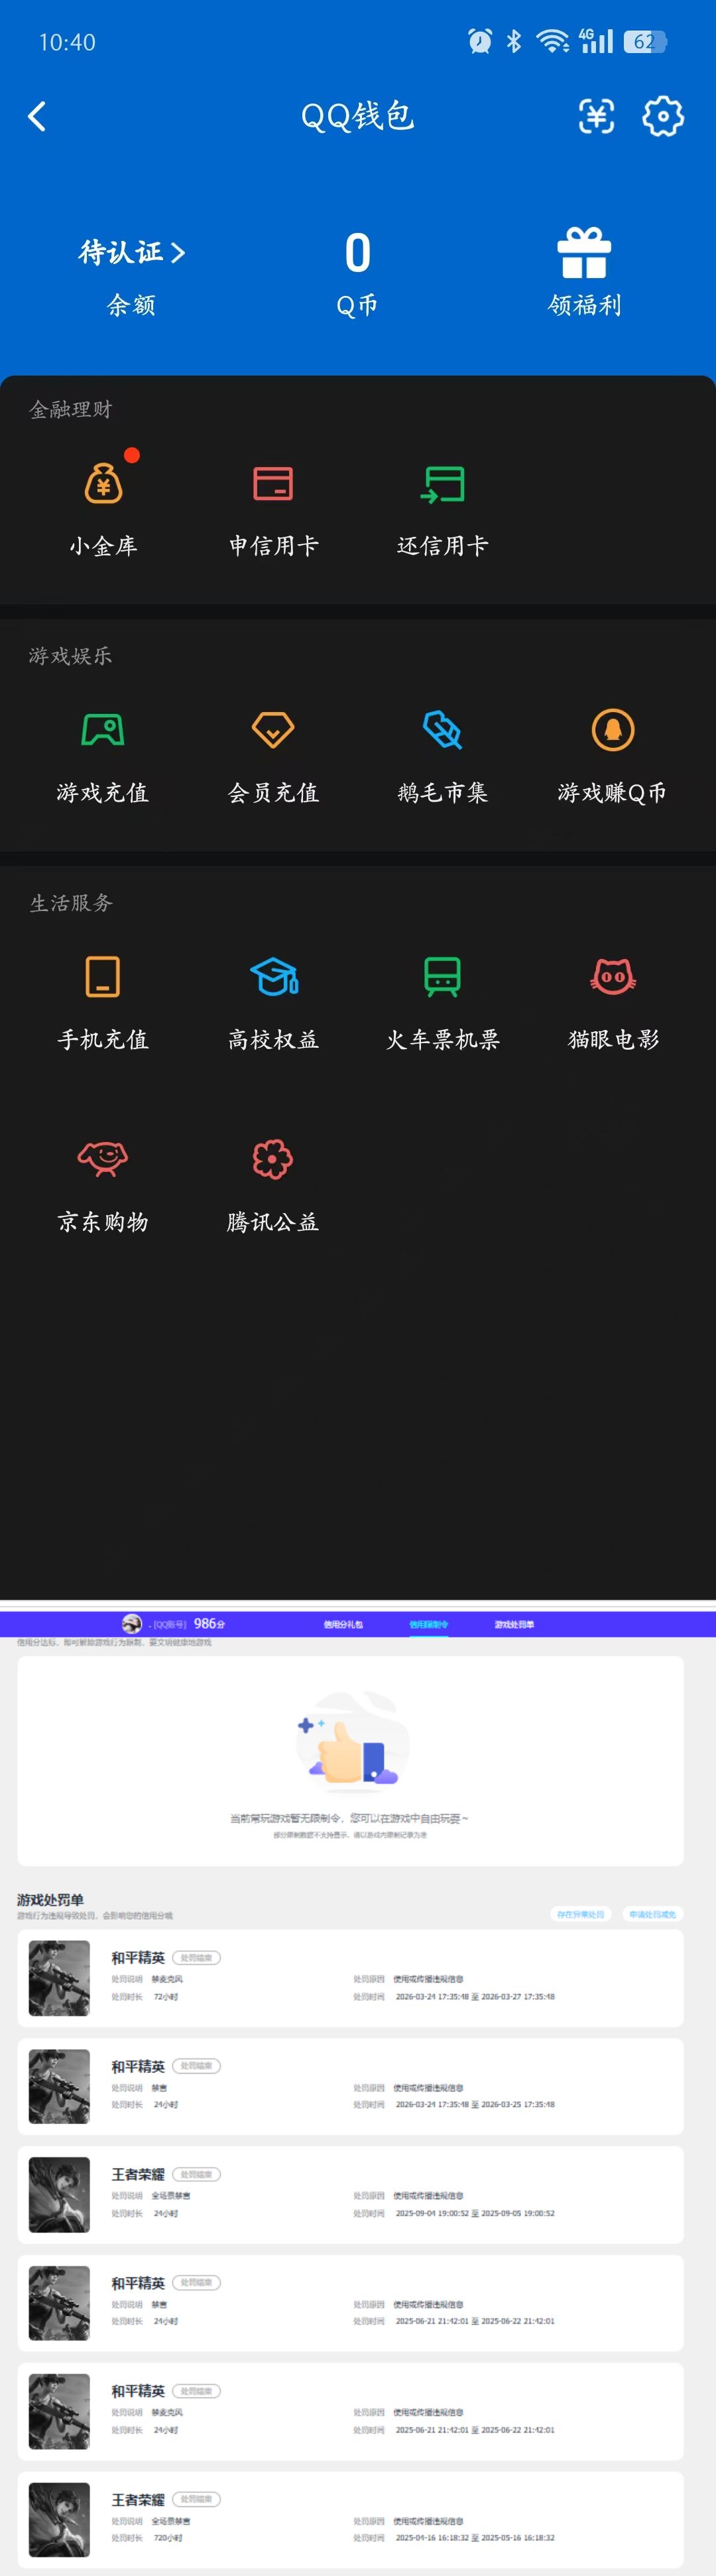
Task: Tap the battery level indicator
Action: coord(645,41)
